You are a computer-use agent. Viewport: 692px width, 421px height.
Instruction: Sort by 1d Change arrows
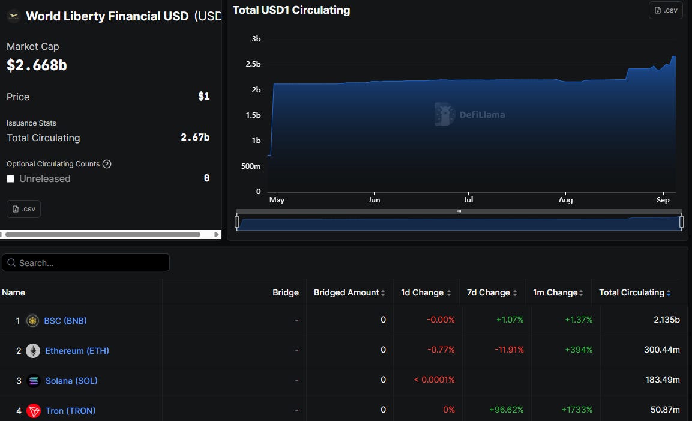point(449,293)
